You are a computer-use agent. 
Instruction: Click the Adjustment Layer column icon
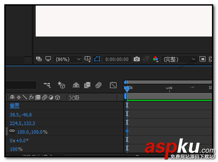(x=51, y=98)
